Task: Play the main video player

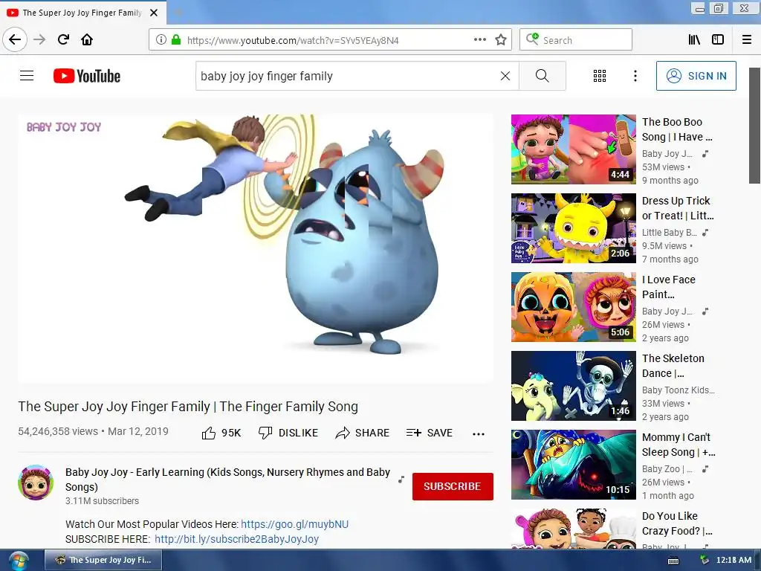Action: (x=256, y=248)
